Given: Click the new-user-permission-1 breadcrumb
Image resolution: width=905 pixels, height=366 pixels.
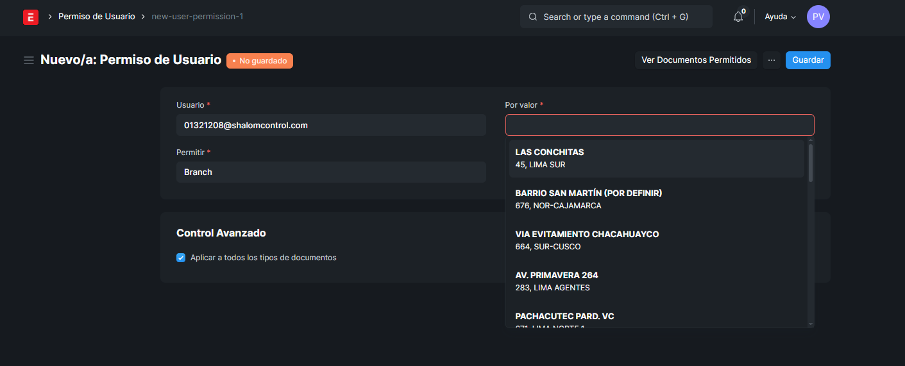Looking at the screenshot, I should pos(197,17).
